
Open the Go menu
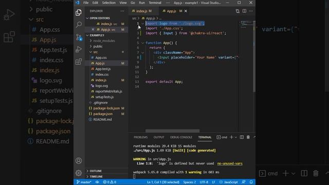[133, 3]
